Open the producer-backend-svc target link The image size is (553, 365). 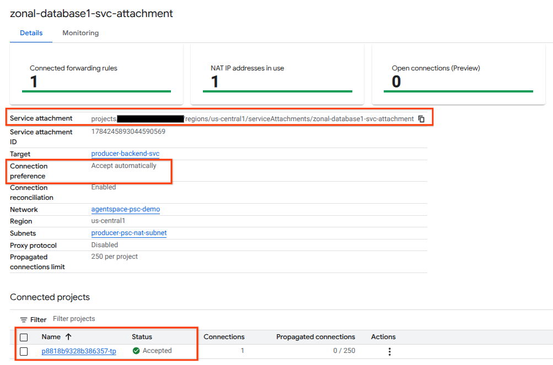[125, 154]
